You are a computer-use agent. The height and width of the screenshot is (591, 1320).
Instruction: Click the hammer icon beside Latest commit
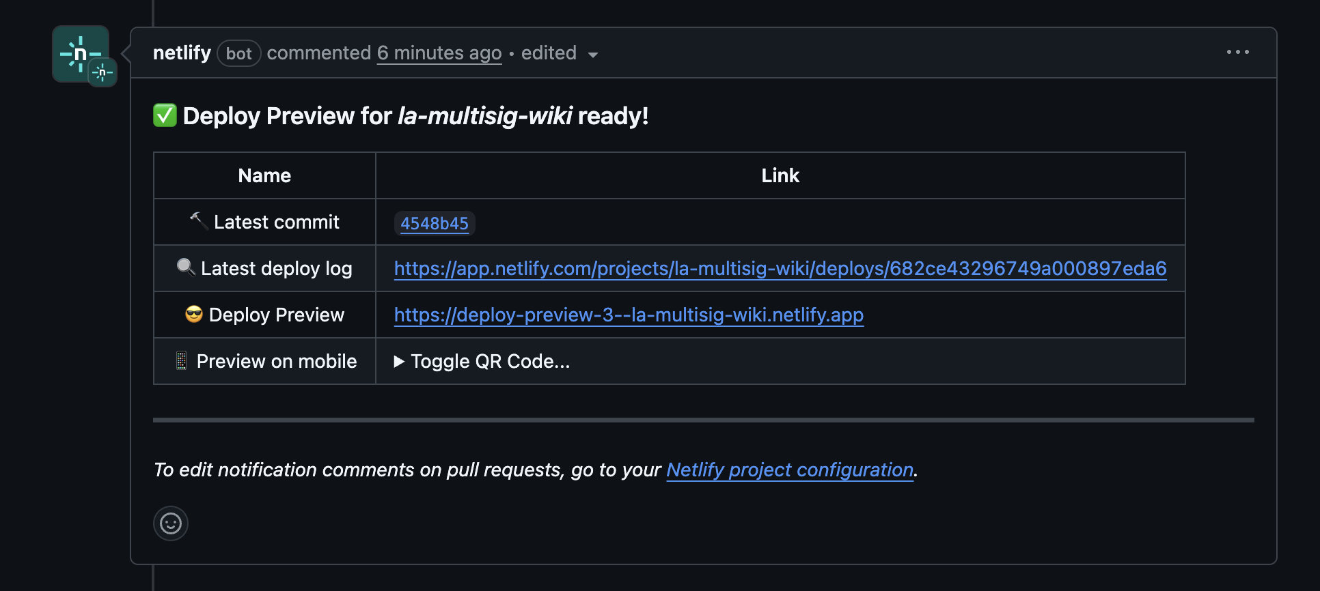[x=199, y=220]
